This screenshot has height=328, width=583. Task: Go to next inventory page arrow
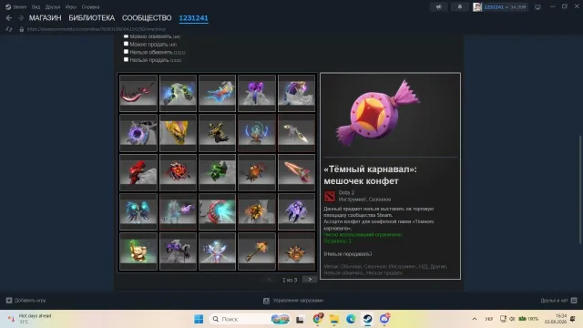click(310, 280)
